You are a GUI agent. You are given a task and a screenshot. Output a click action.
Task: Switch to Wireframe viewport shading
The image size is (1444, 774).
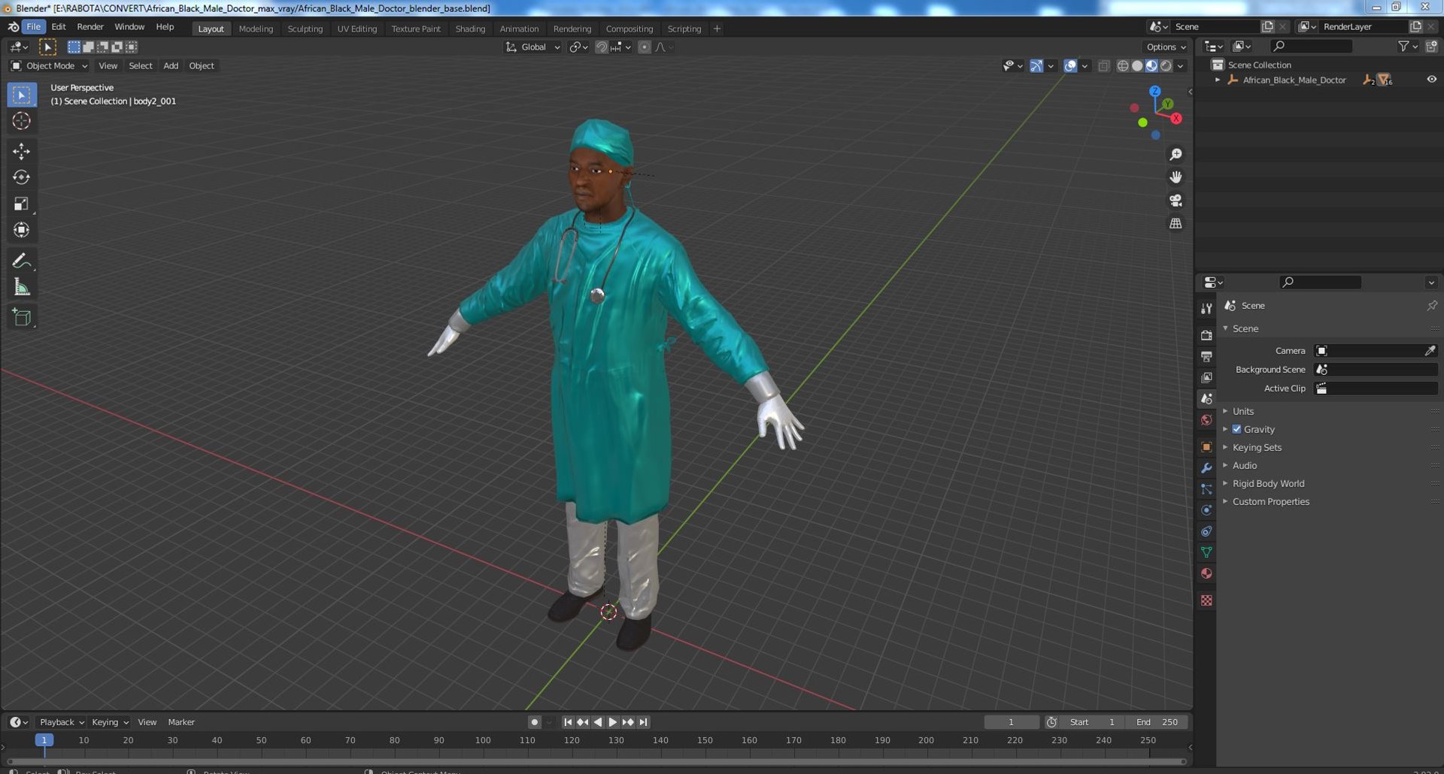[x=1122, y=66]
